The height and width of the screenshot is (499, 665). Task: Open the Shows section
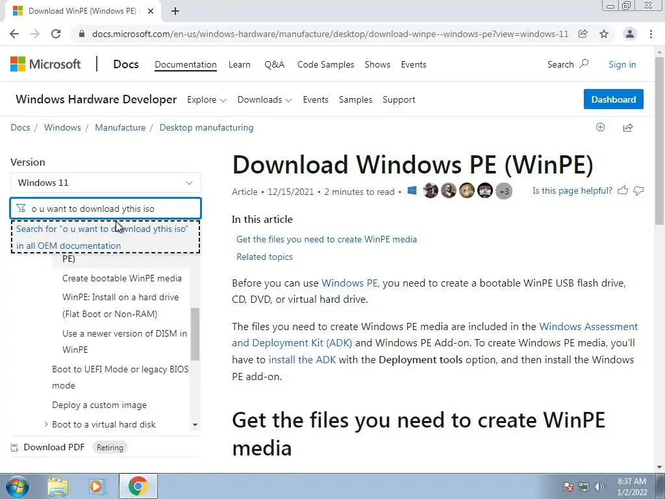377,64
